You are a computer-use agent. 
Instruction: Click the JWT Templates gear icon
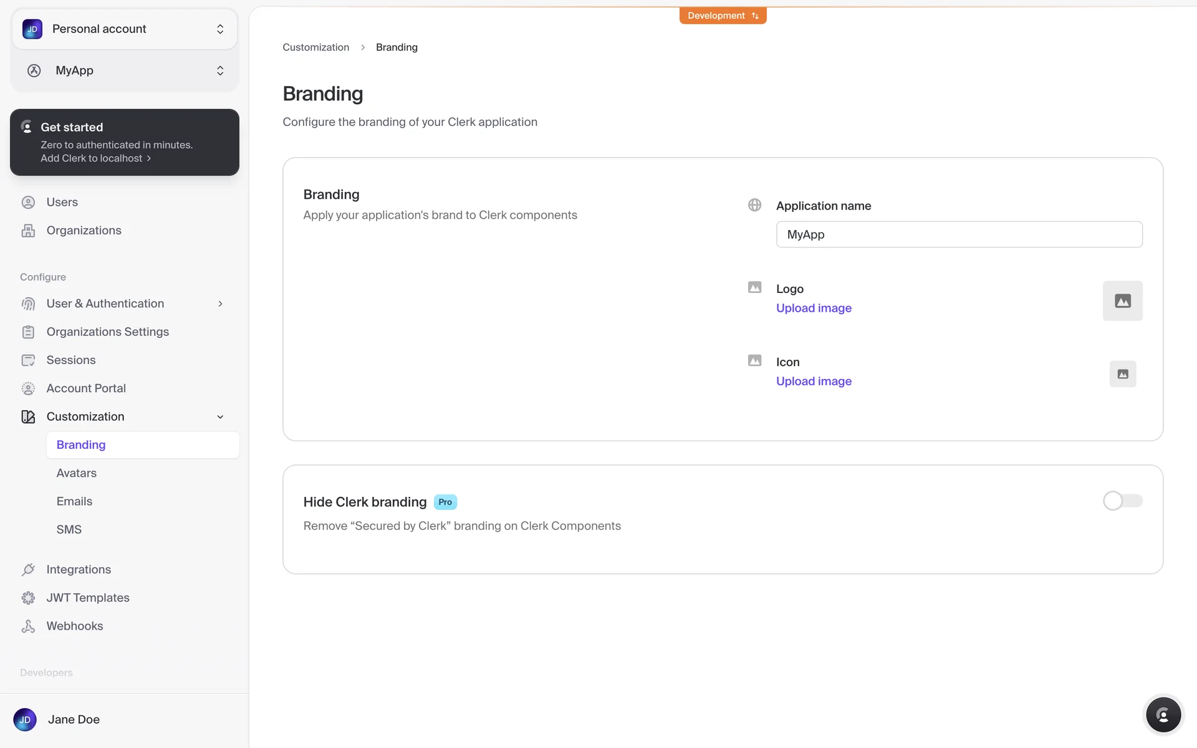coord(28,598)
